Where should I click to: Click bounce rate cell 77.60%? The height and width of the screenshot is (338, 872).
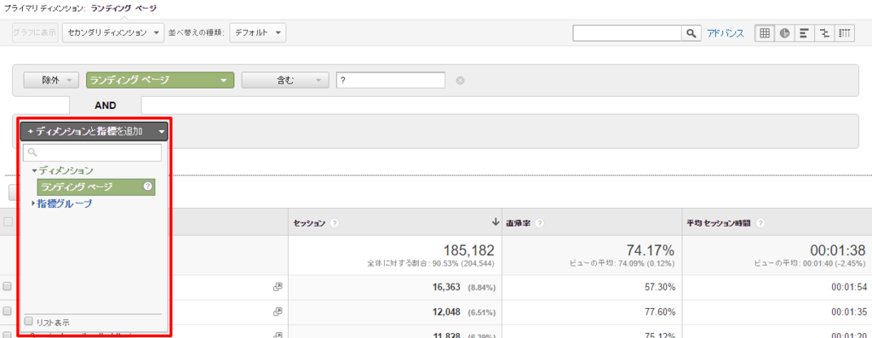[x=661, y=312]
